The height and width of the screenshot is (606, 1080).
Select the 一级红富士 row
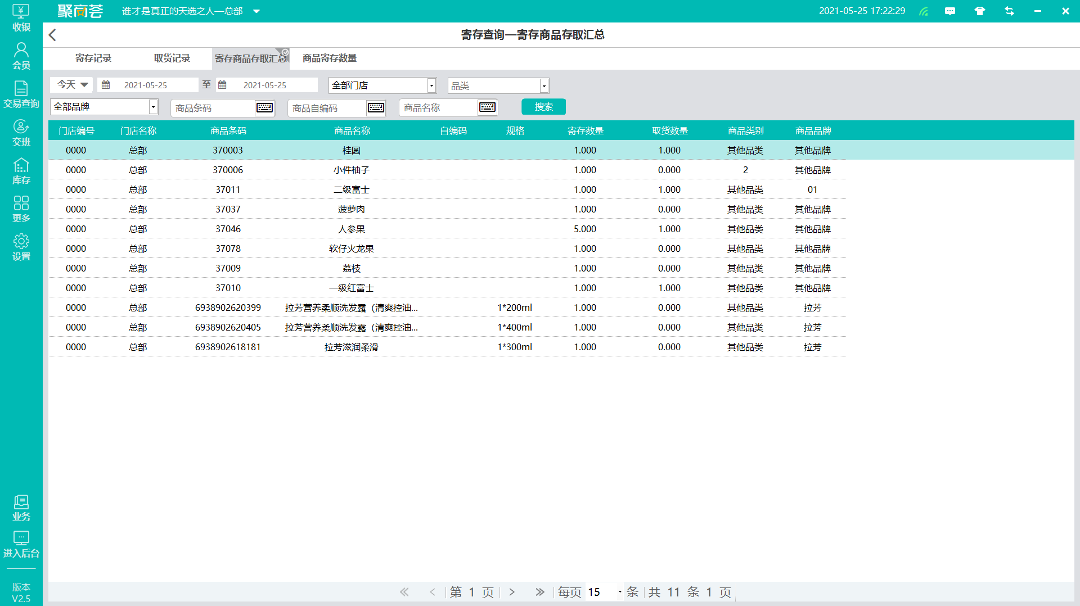tap(447, 288)
